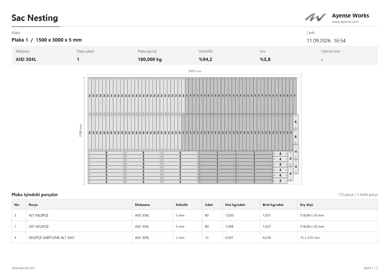Click the top-right part 4 piece in nesting

click(296, 122)
